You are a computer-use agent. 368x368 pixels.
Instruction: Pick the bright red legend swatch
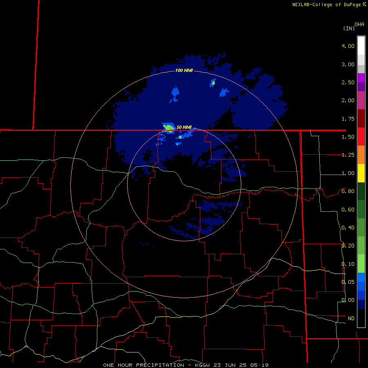pyautogui.click(x=361, y=137)
